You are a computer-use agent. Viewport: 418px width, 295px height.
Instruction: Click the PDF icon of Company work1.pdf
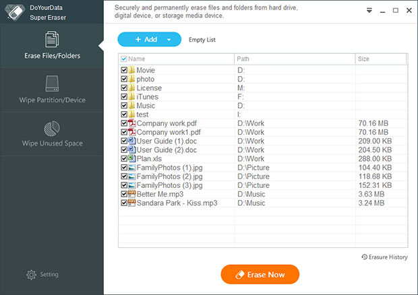131,132
